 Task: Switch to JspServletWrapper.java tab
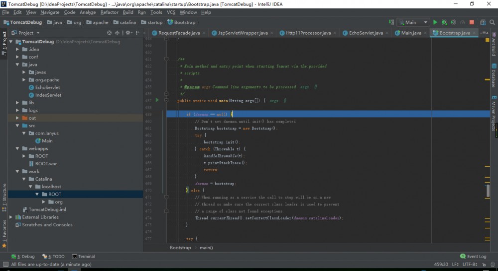click(x=243, y=33)
